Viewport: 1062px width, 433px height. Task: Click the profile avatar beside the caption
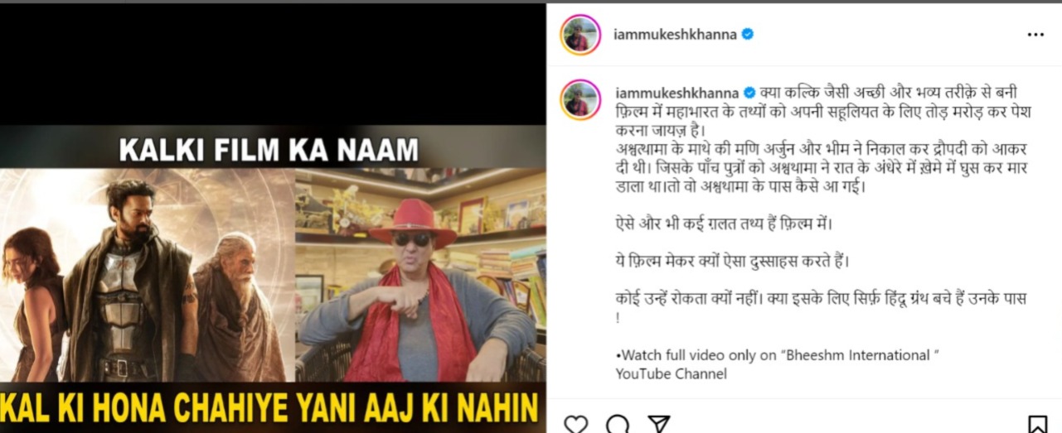(x=580, y=100)
